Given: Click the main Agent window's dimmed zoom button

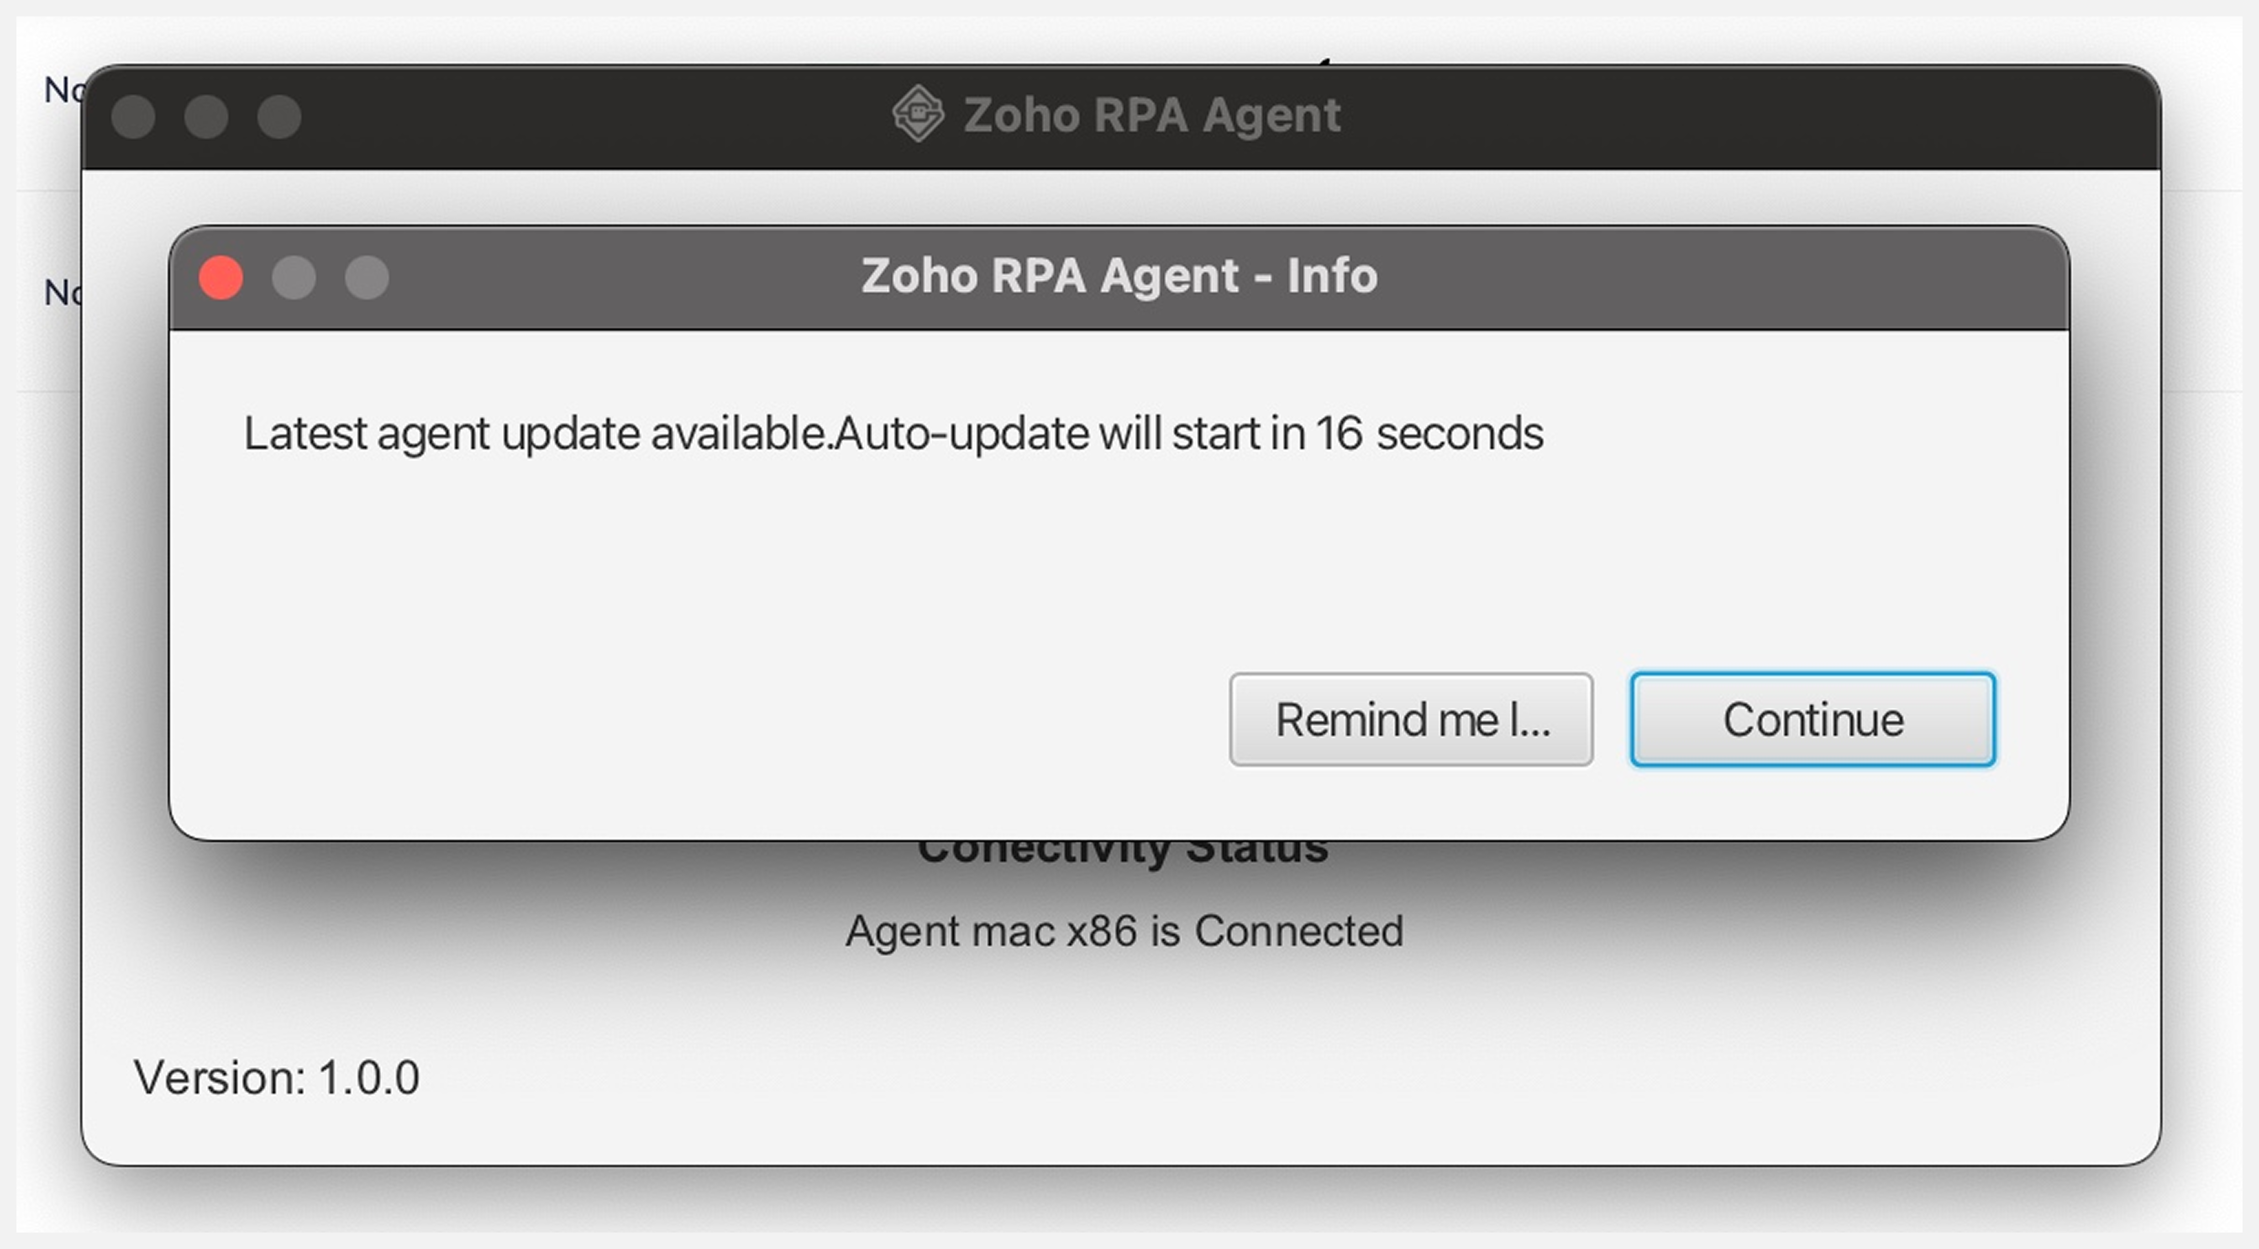Looking at the screenshot, I should click(279, 117).
